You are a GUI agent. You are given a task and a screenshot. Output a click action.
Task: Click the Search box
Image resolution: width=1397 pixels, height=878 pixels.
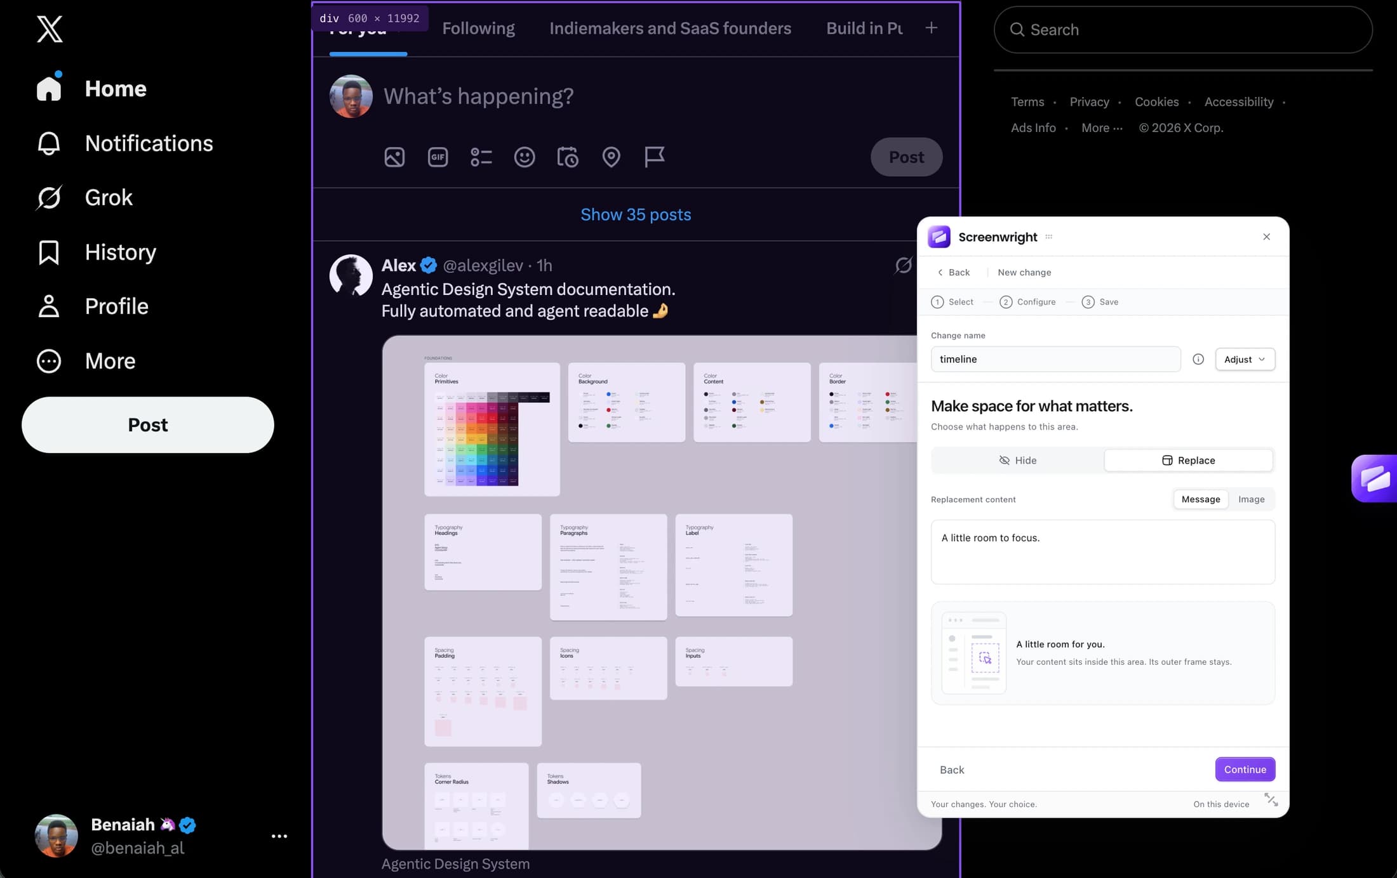pyautogui.click(x=1183, y=30)
